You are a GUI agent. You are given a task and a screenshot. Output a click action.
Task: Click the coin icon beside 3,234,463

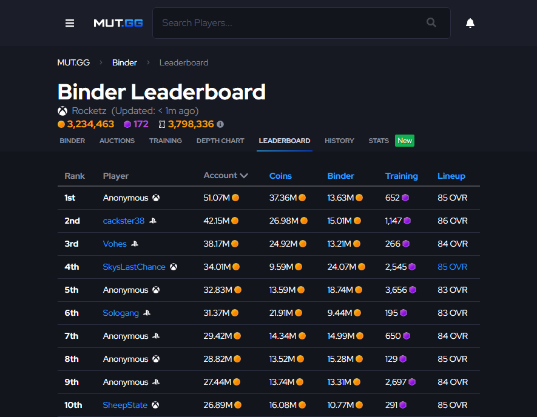pos(61,124)
